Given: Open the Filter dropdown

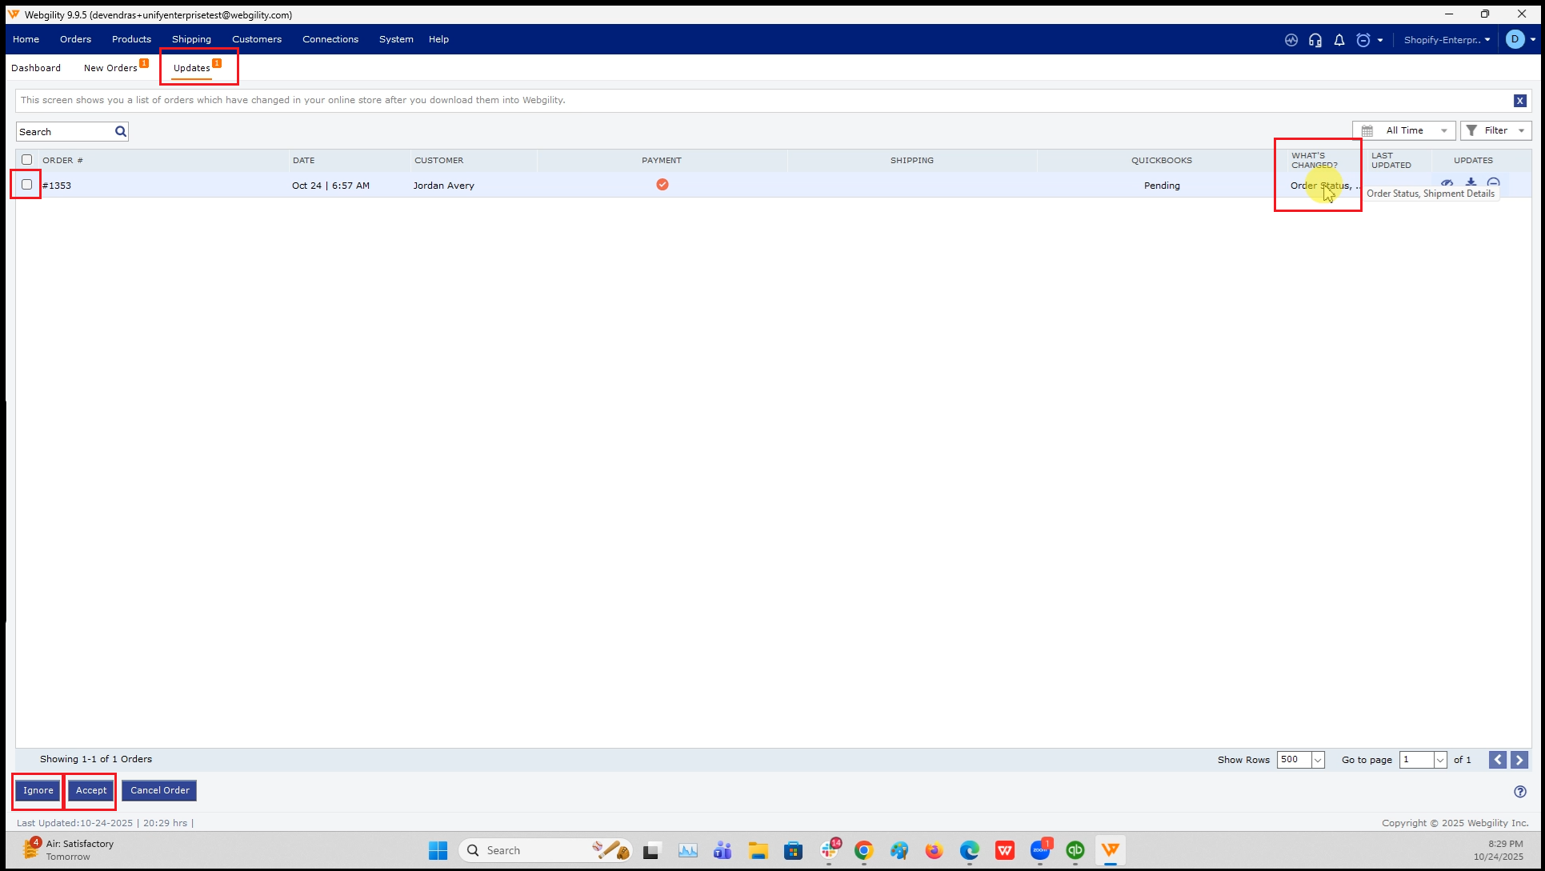Looking at the screenshot, I should [1495, 130].
